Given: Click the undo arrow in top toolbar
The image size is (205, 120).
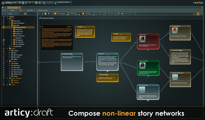Looking at the screenshot, I should click(29, 3).
